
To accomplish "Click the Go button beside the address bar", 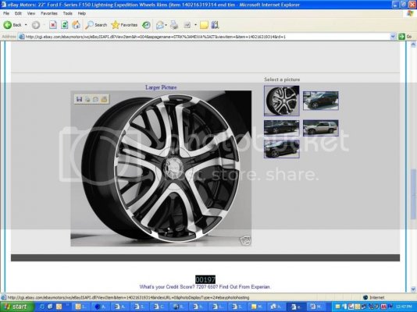I will click(405, 37).
